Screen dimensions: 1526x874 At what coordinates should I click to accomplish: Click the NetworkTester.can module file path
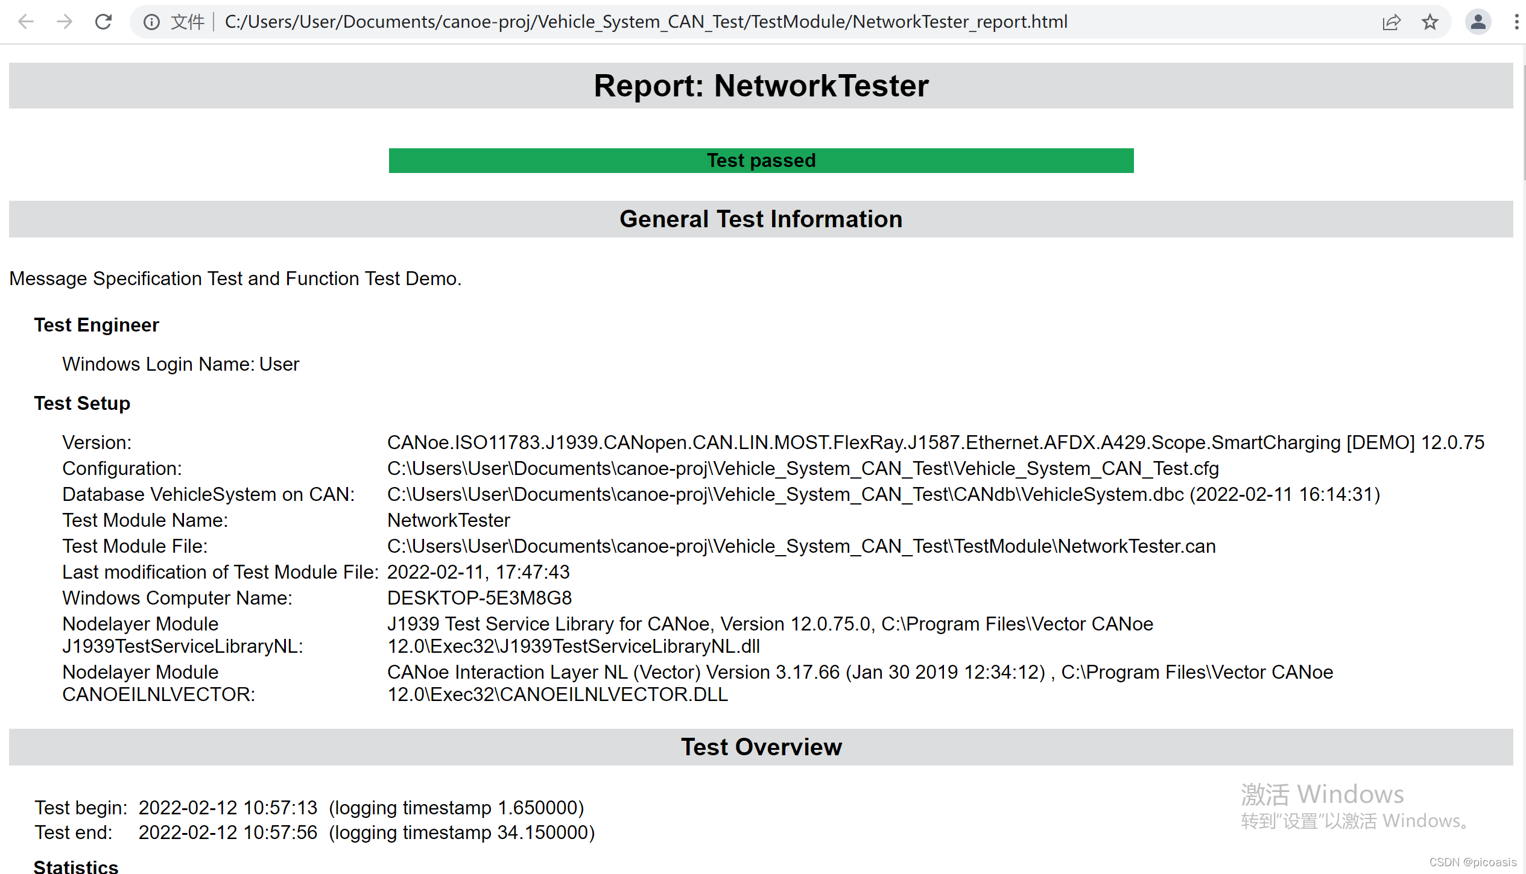[801, 546]
